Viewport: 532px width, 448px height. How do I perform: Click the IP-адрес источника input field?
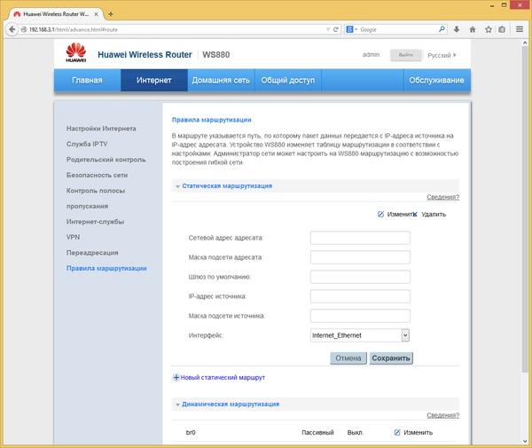point(360,296)
